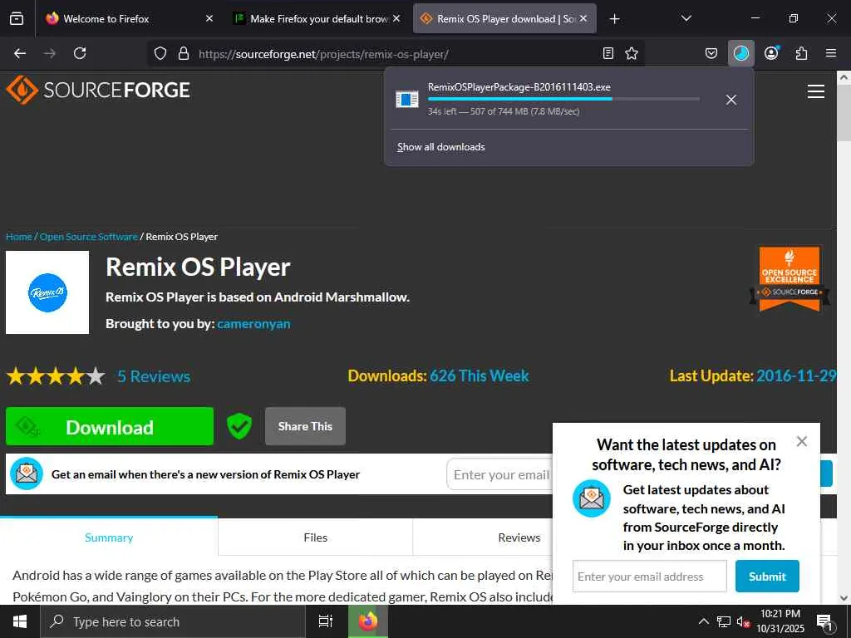Open Firefox View recent browsing icon
The height and width of the screenshot is (638, 851).
click(x=17, y=19)
